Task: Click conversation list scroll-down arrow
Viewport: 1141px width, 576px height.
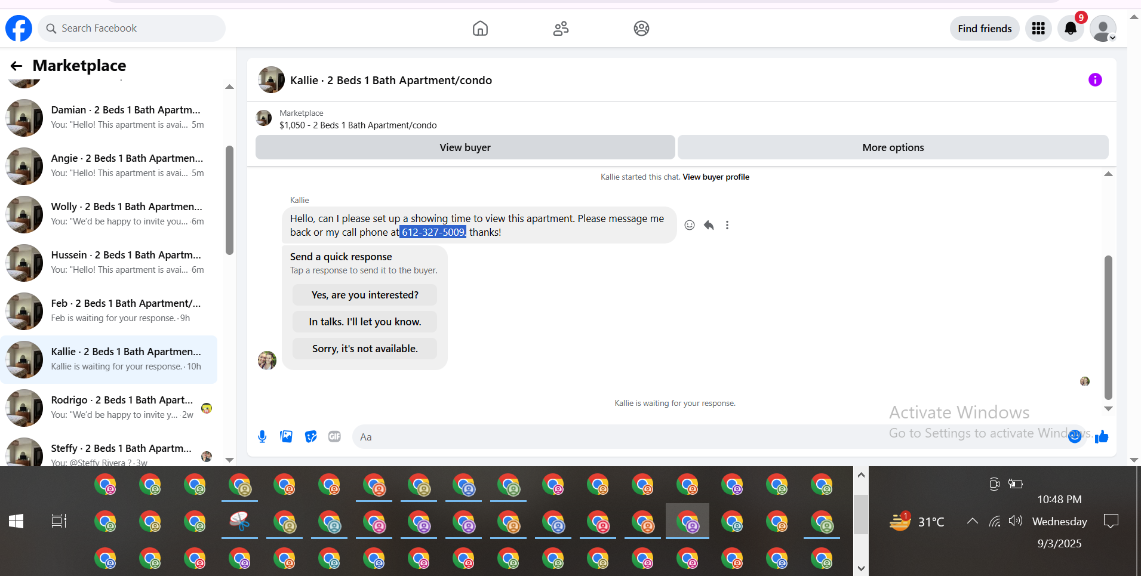Action: (x=229, y=460)
